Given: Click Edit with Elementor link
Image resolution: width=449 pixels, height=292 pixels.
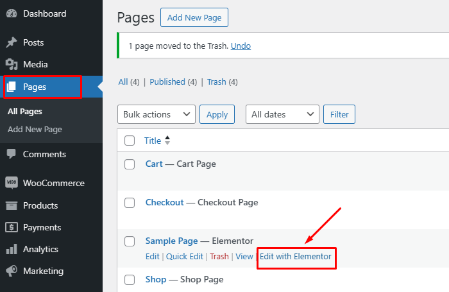Looking at the screenshot, I should [x=296, y=257].
